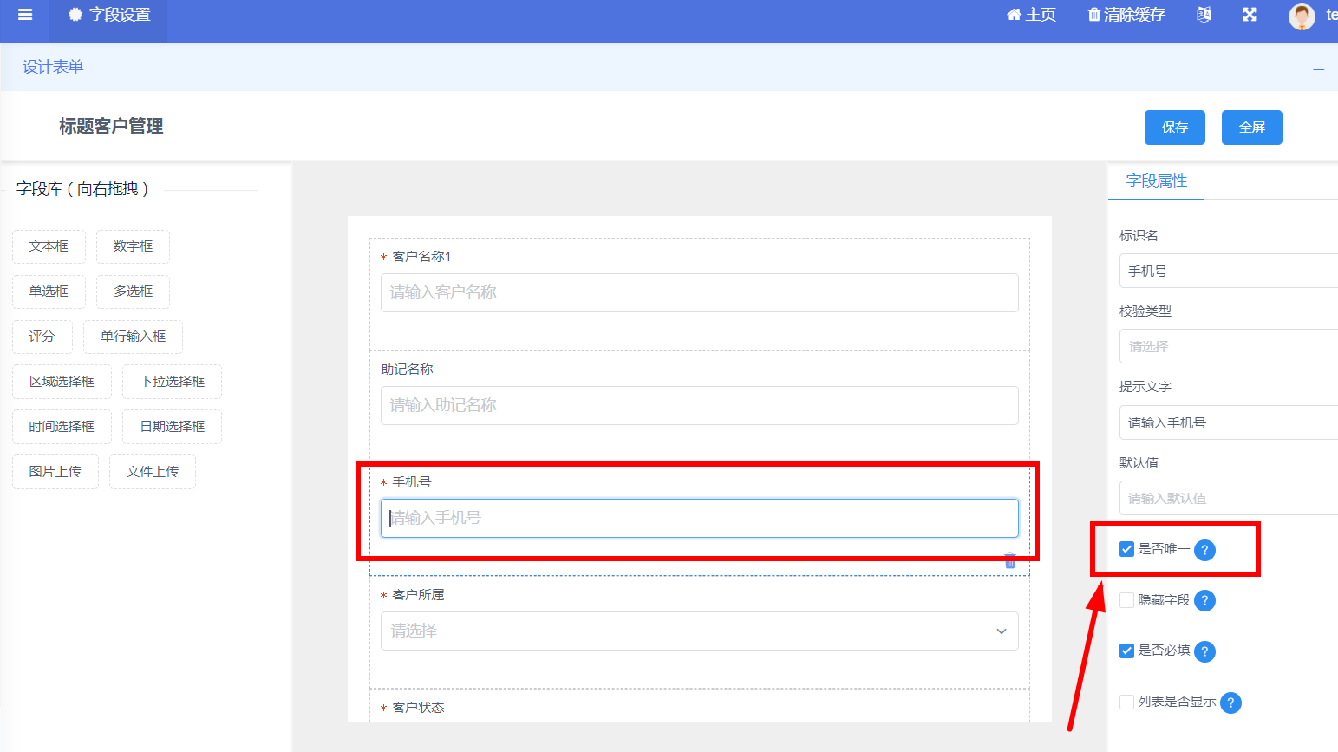Collapse the 设计表单 panel with minus icon
1338x752 pixels.
coord(1318,69)
